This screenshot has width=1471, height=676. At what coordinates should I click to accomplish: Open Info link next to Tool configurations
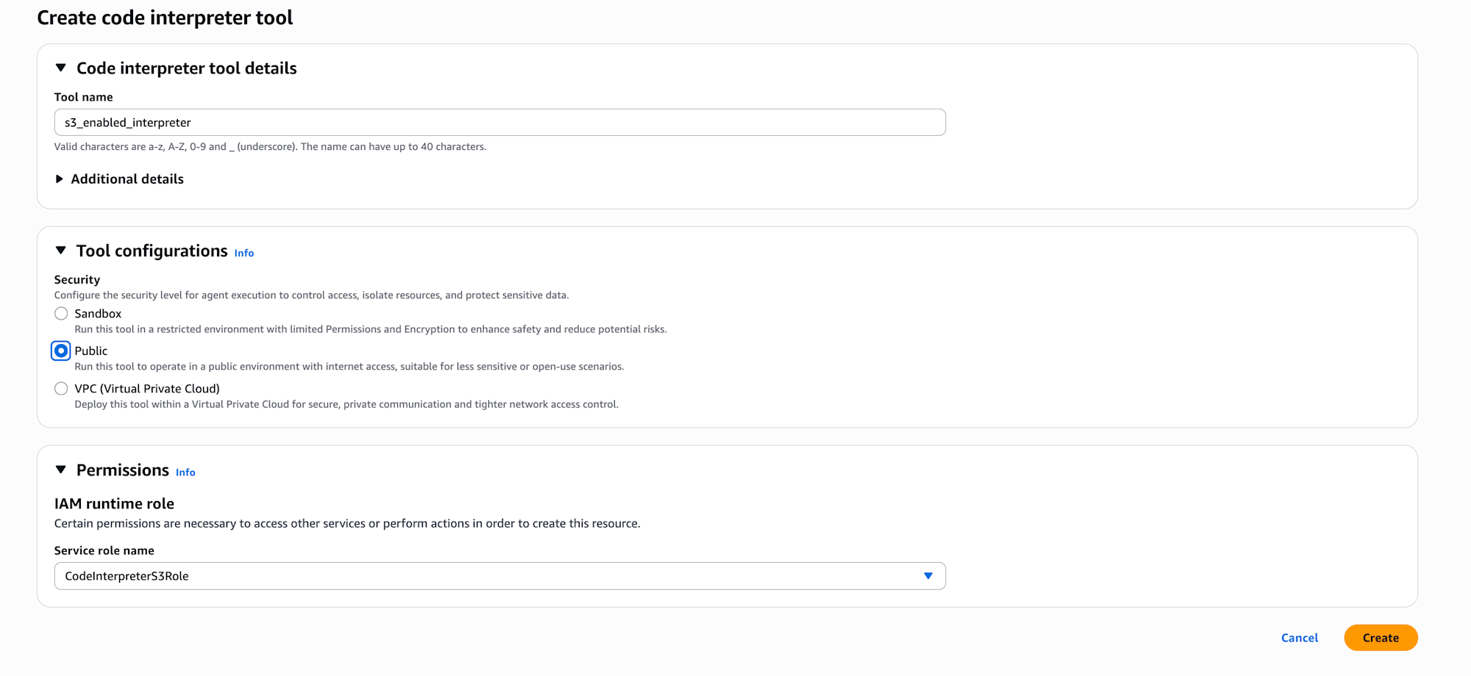coord(244,253)
